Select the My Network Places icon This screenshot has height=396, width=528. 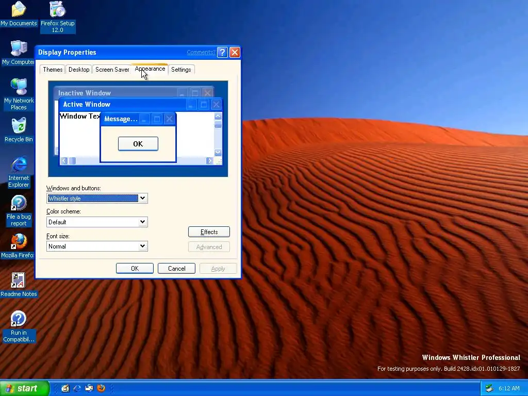tap(19, 94)
